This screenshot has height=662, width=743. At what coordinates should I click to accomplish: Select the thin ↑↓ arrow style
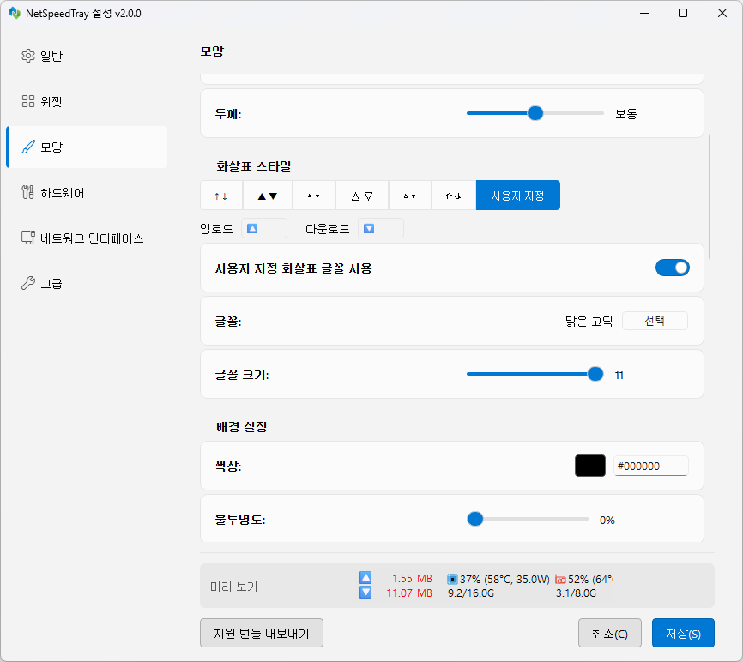[221, 196]
